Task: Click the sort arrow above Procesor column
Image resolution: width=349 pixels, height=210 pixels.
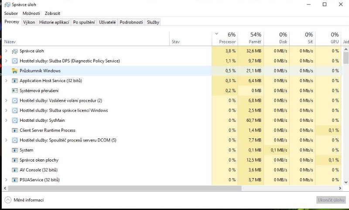Action: tap(216, 34)
